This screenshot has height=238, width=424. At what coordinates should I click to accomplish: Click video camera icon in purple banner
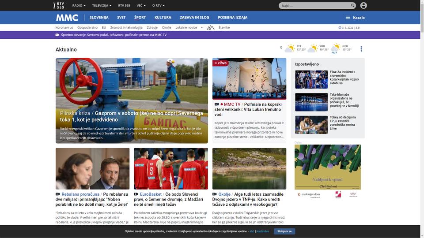(57, 35)
